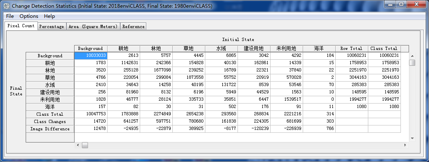Select the 未利用地 row header

coord(50,99)
